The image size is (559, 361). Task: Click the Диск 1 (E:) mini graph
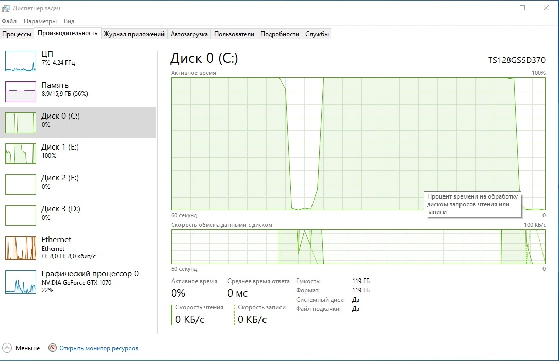pos(21,154)
